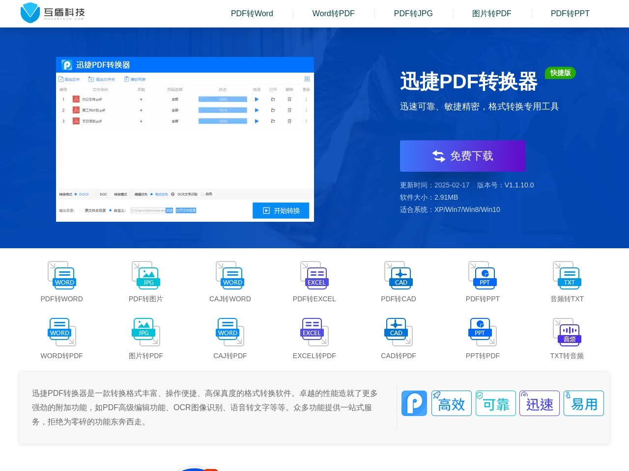This screenshot has width=629, height=471.
Task: Click open-folder icon for 周工作计划.pdf
Action: coord(273,110)
